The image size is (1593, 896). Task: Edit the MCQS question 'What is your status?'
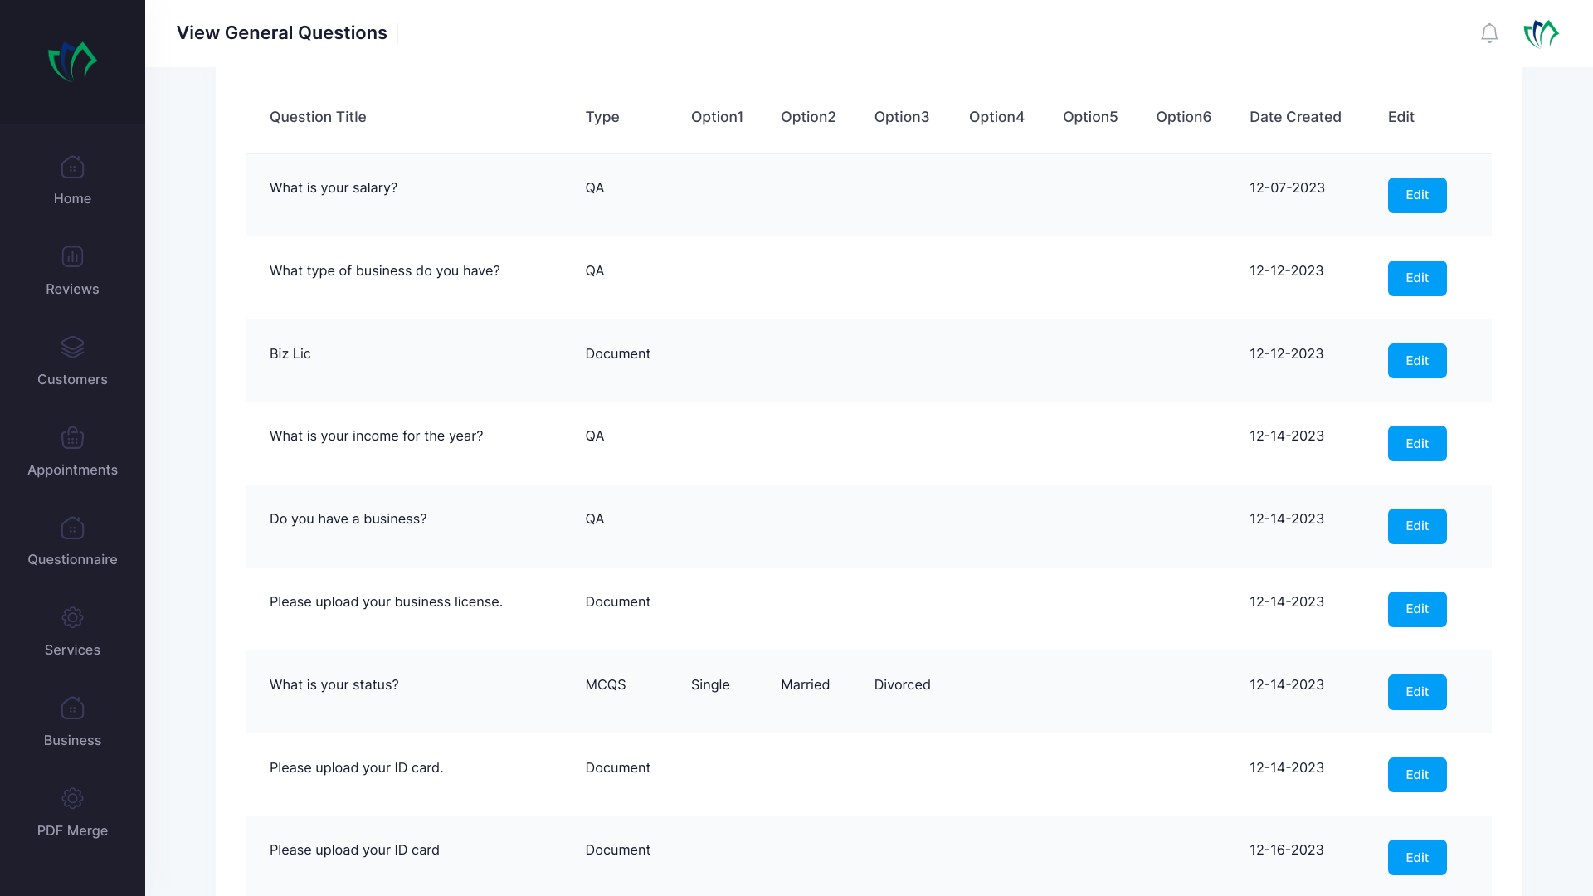point(1416,692)
